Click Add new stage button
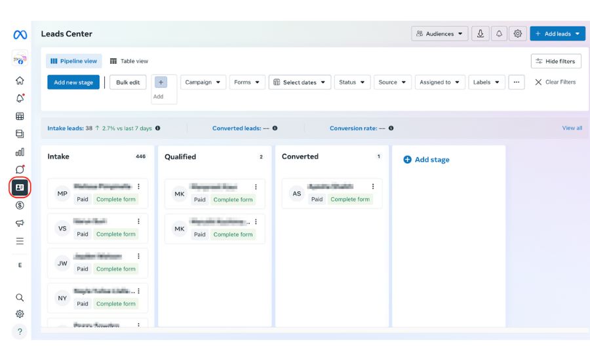The width and height of the screenshot is (590, 361). 73,82
